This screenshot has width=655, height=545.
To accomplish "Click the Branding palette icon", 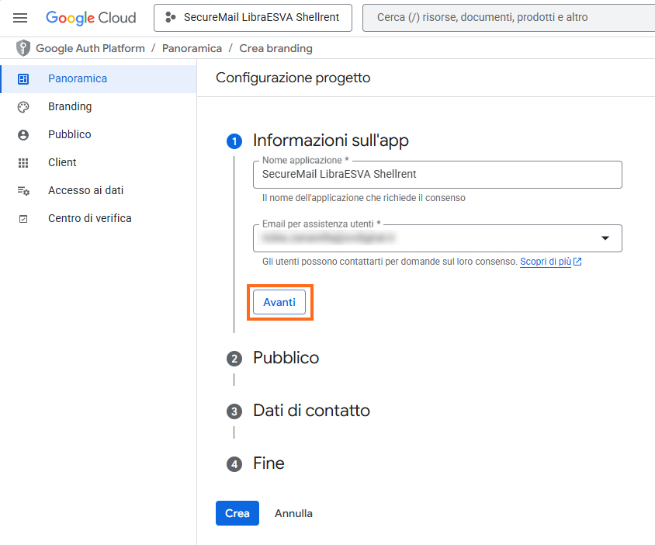I will pos(23,107).
